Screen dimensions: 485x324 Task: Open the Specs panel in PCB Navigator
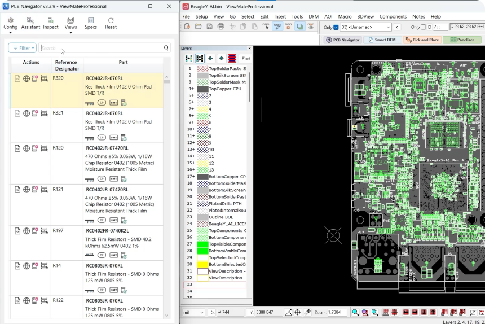pos(91,24)
